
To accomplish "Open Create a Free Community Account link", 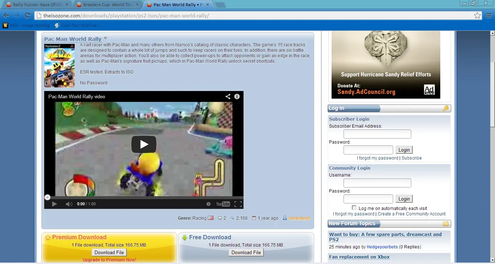I will [412, 214].
